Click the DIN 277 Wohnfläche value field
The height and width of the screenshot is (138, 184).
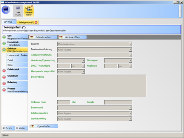(x=64, y=66)
